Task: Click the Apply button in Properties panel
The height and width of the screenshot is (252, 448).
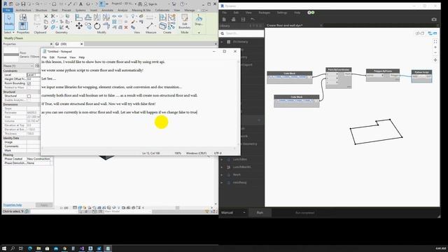Action: [x=44, y=205]
